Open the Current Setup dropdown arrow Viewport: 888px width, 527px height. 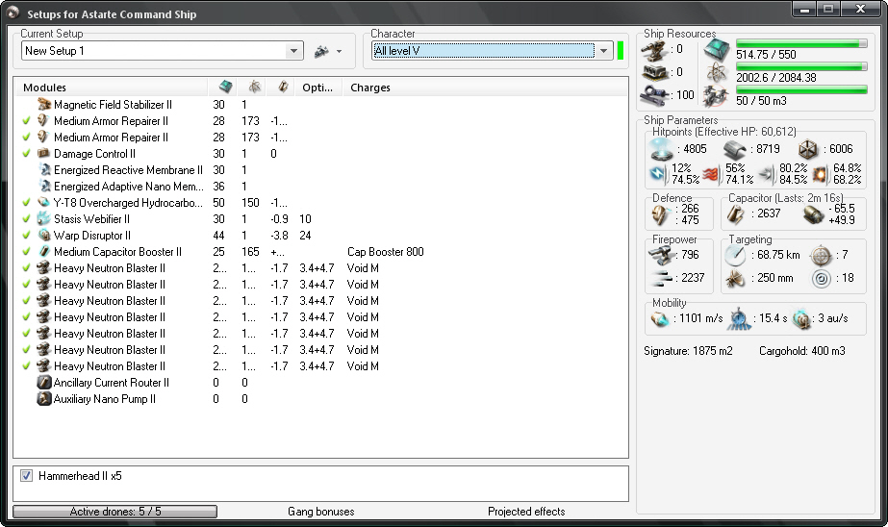pyautogui.click(x=293, y=51)
